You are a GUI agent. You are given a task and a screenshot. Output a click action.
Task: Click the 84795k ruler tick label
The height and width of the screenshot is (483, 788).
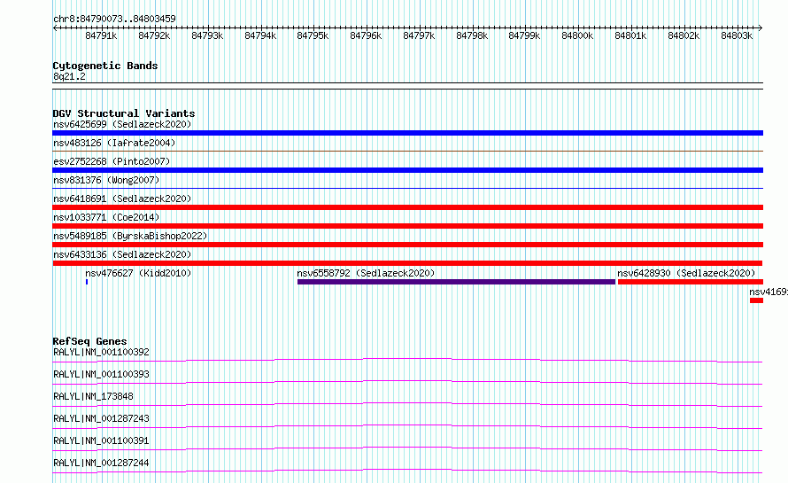(313, 35)
